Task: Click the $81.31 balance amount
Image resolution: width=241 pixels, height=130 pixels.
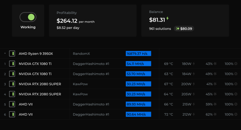Action: [x=157, y=20]
